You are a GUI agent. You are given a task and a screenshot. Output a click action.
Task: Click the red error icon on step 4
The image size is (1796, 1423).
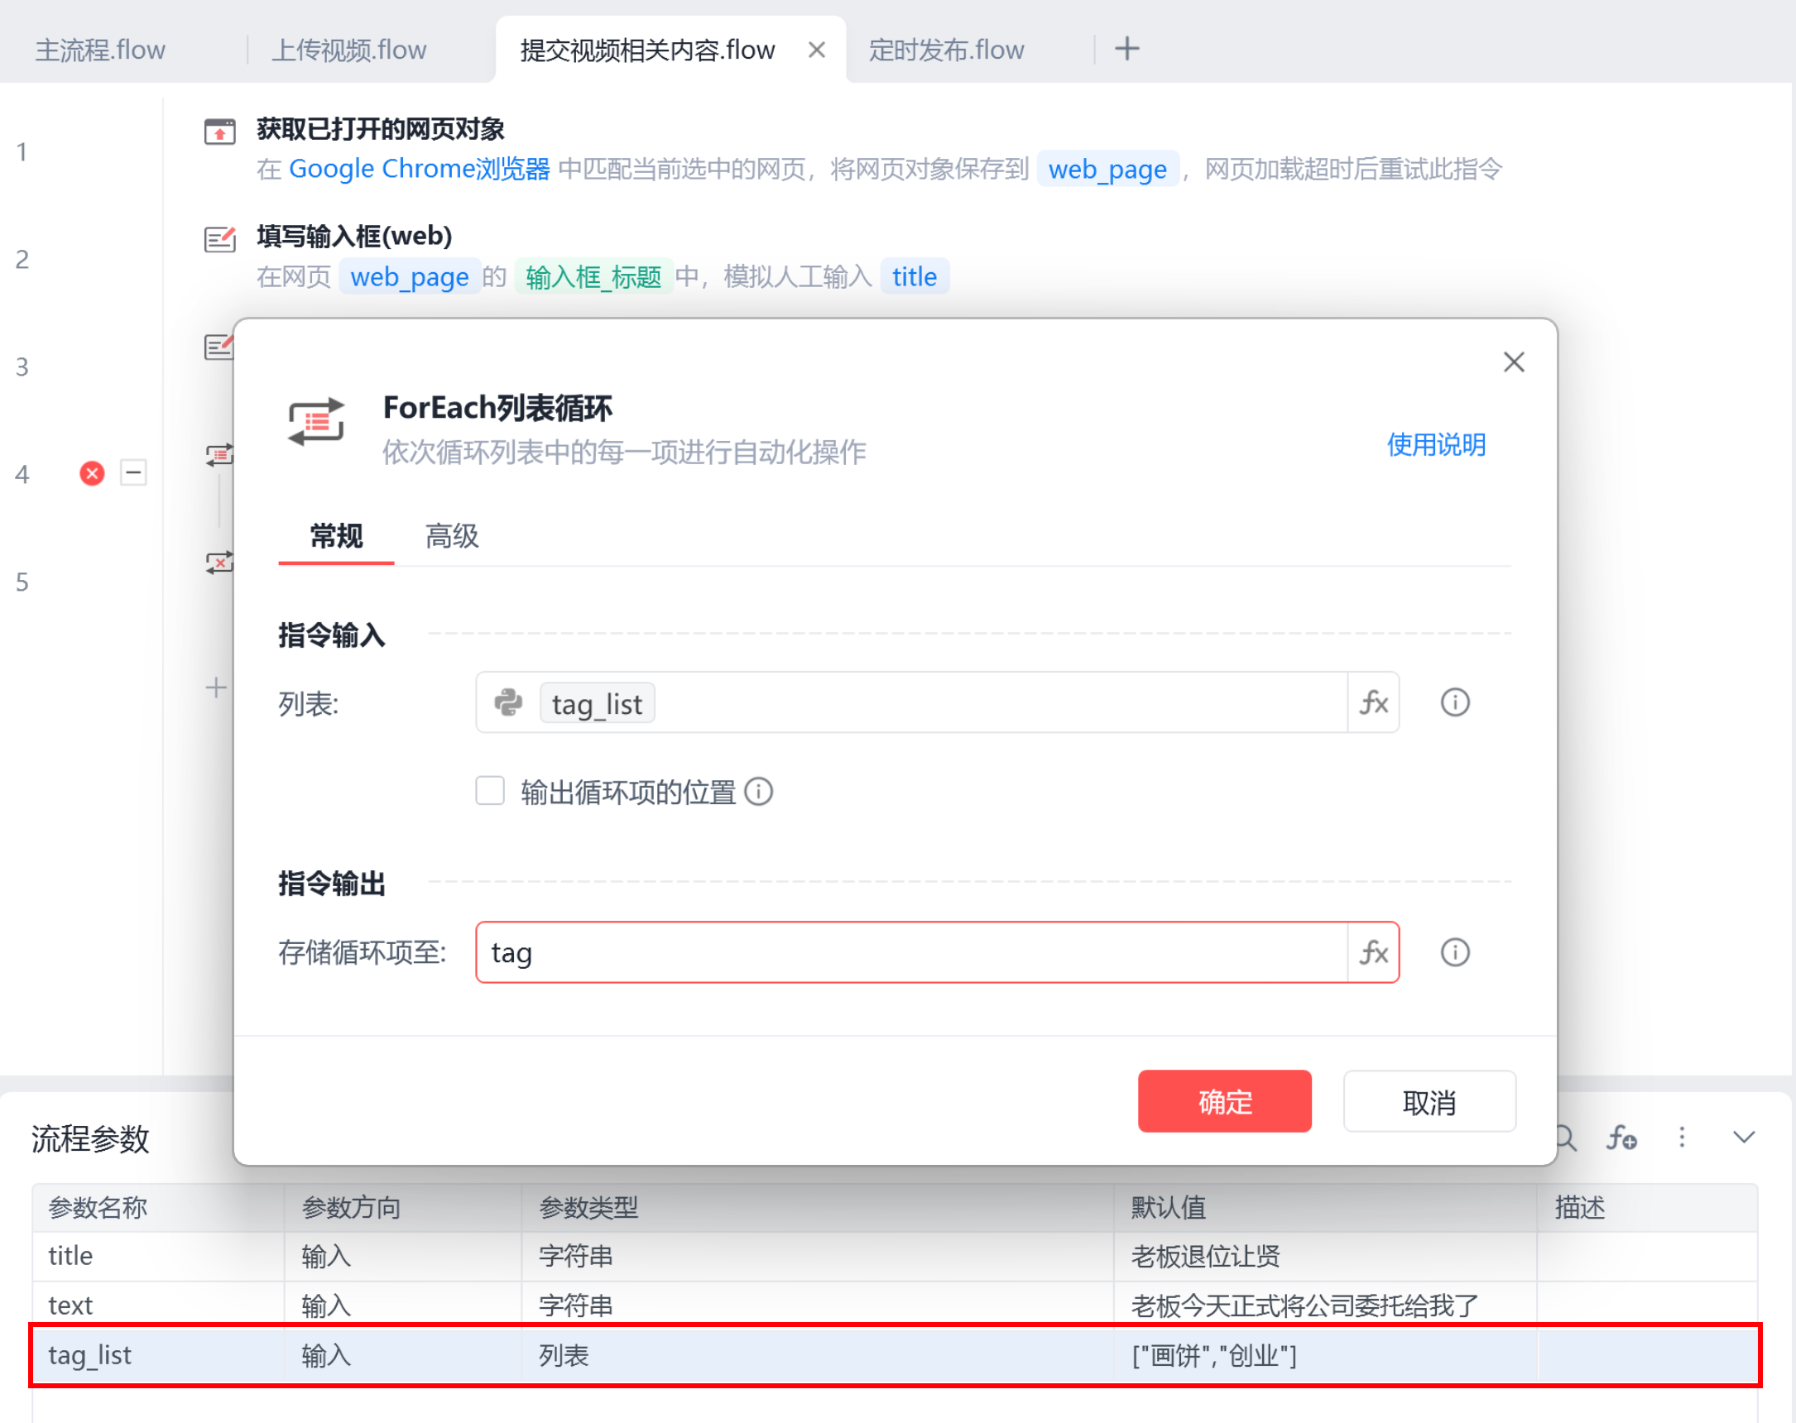pos(92,473)
